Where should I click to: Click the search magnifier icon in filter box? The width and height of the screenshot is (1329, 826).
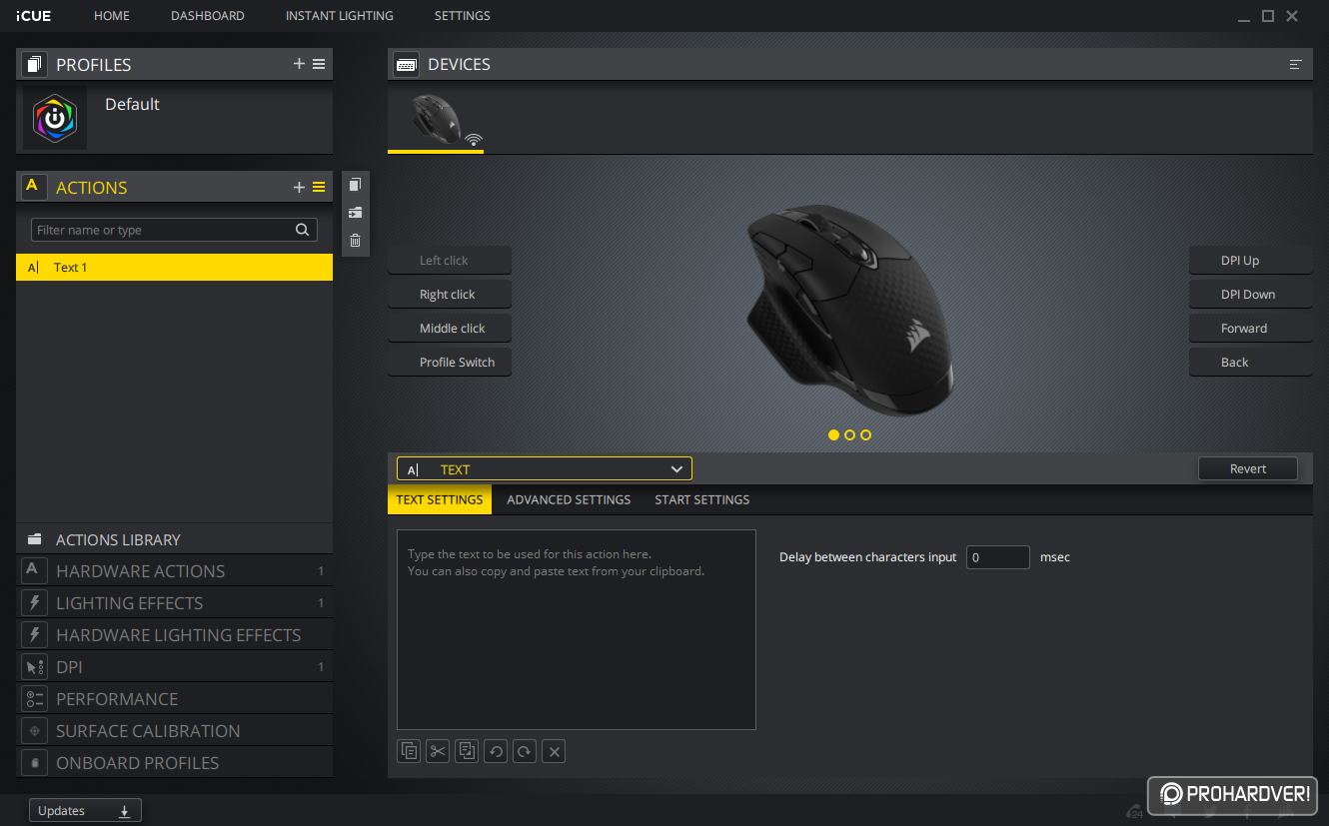(303, 230)
